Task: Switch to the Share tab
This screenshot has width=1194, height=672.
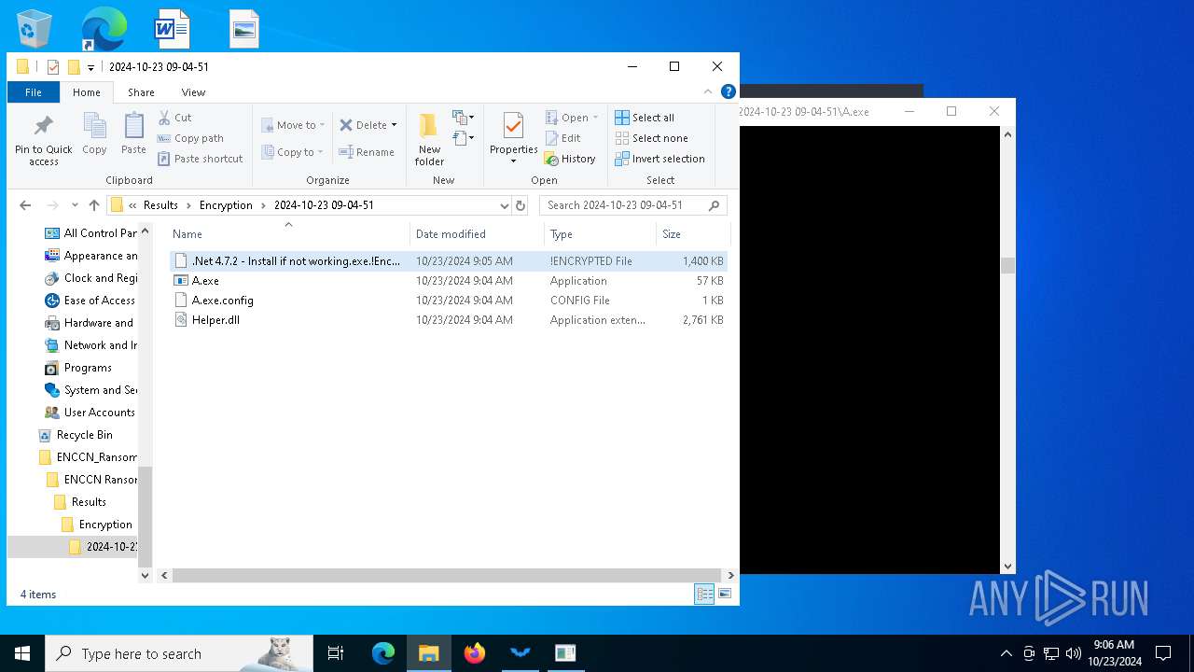Action: coord(141,92)
